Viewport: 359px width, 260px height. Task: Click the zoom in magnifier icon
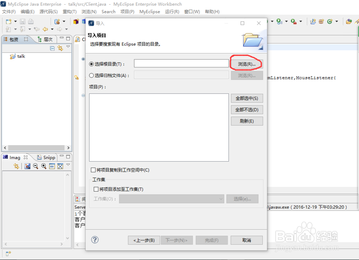coord(44,166)
